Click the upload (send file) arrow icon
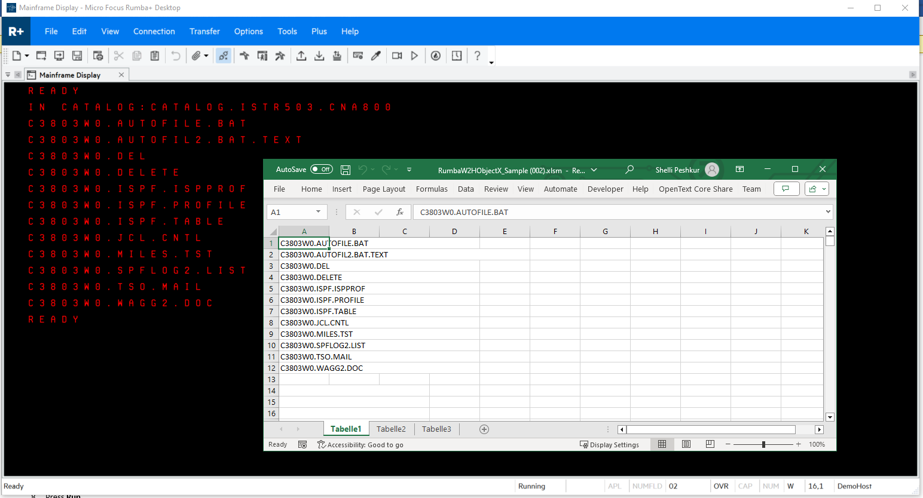 [x=301, y=56]
